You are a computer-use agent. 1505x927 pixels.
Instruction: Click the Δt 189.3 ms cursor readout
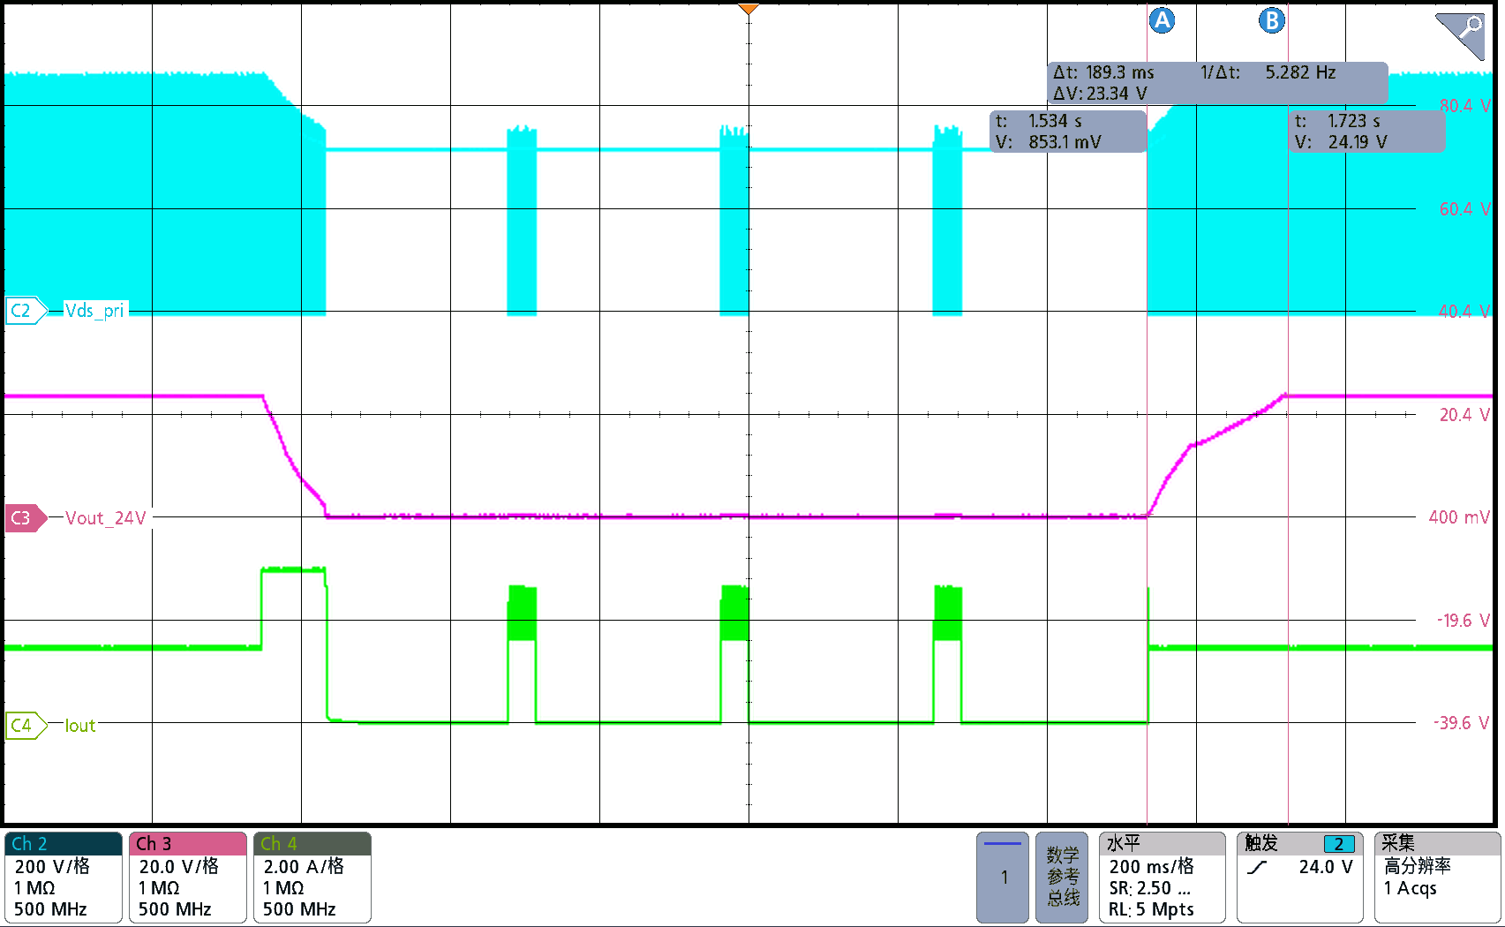coord(1103,72)
